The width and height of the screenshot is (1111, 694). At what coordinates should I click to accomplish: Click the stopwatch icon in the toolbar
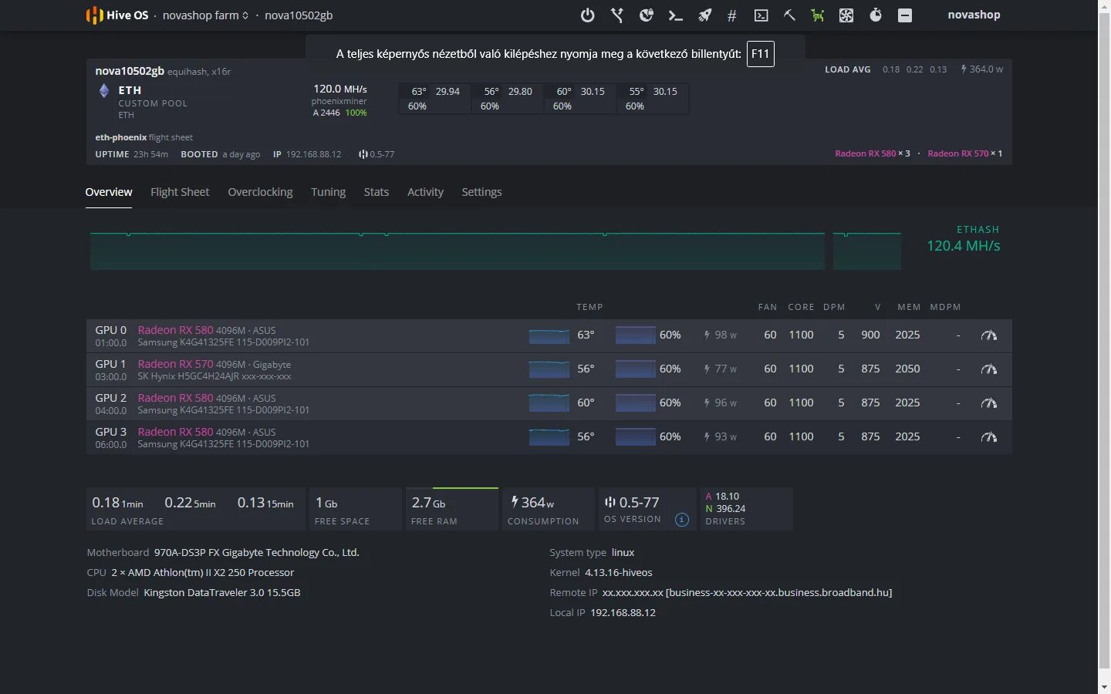tap(876, 15)
